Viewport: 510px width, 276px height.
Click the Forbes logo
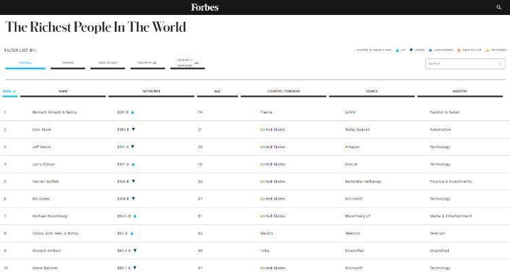click(x=205, y=7)
